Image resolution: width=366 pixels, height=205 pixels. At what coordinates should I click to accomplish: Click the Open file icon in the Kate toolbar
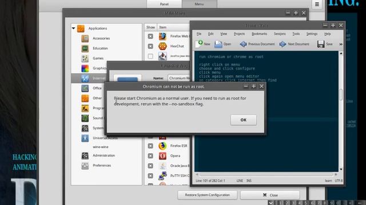[218, 44]
